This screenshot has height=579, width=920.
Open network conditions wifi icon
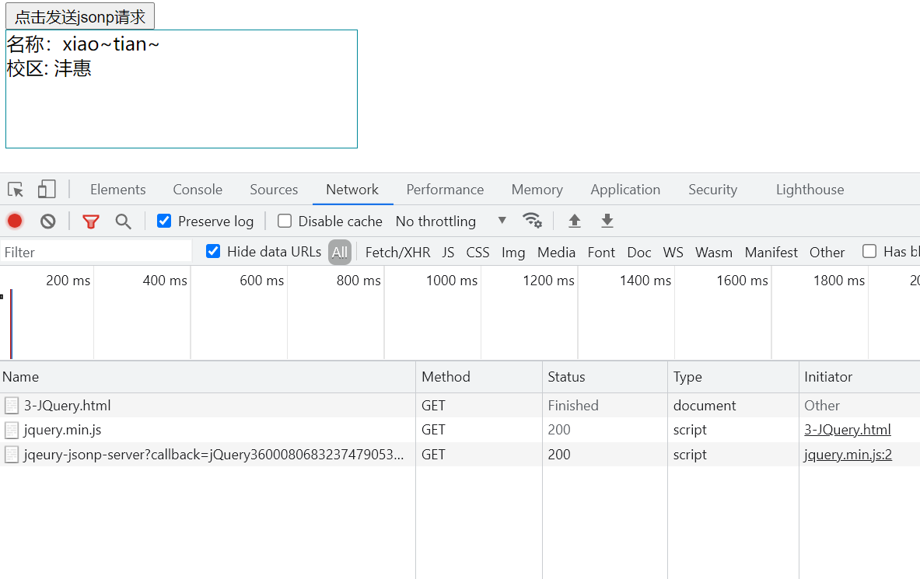point(532,221)
